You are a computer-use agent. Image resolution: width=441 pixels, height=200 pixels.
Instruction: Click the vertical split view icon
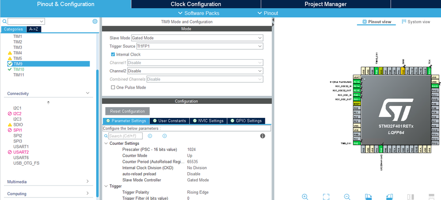coord(411,196)
